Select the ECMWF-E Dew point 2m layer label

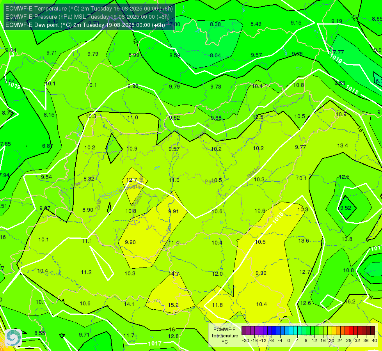coord(85,25)
